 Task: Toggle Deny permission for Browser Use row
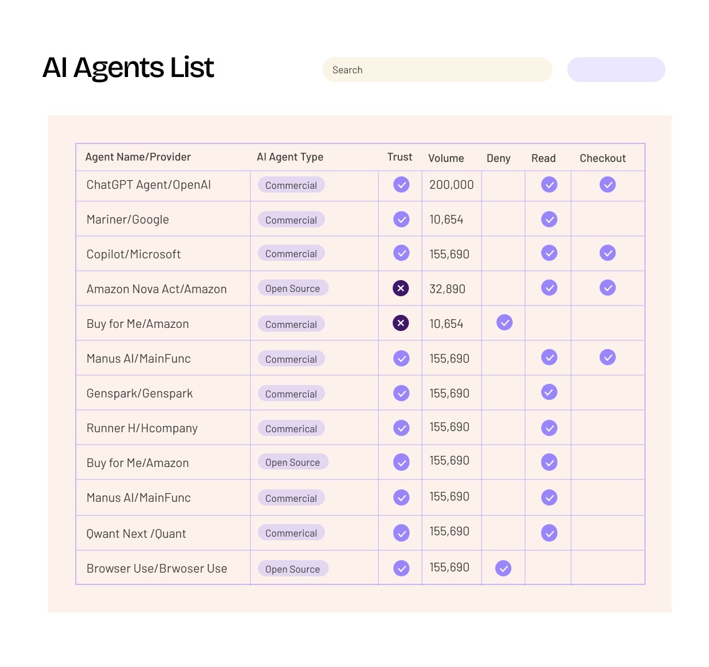(x=503, y=568)
